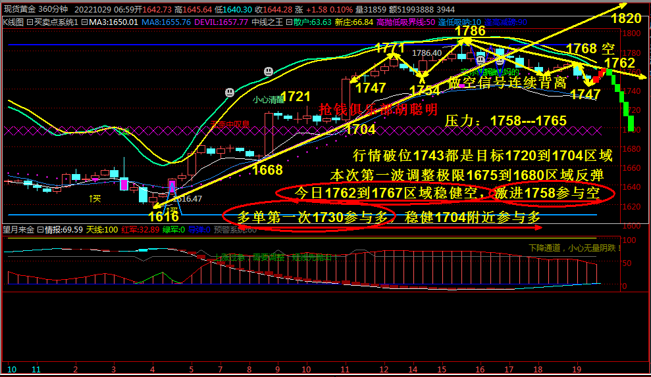This screenshot has width=651, height=377.
Task: Toggle the box before MA3:1650.01
Action: (x=84, y=22)
